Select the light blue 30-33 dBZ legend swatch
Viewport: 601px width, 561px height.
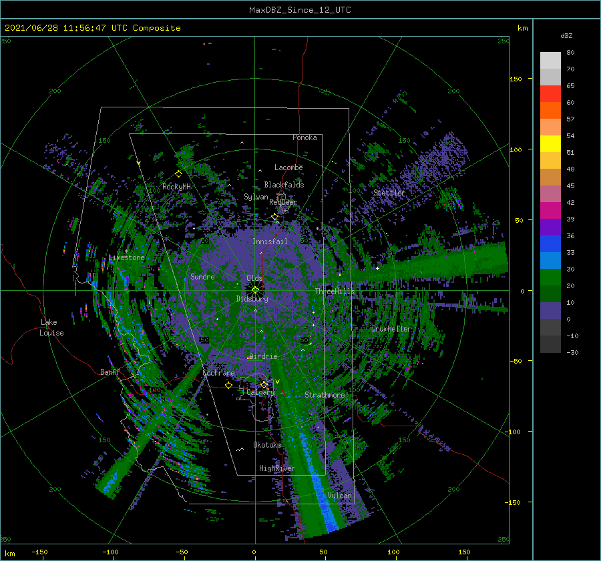(x=550, y=261)
